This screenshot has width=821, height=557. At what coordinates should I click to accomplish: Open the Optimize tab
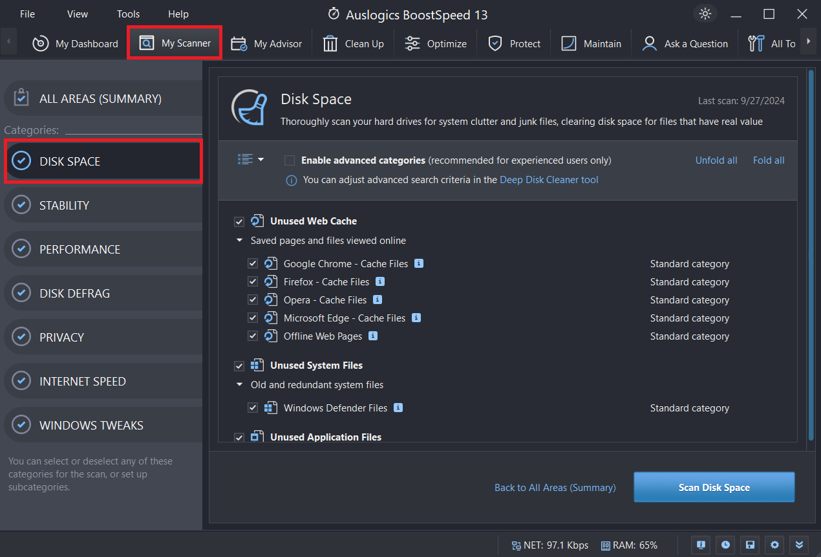point(435,43)
